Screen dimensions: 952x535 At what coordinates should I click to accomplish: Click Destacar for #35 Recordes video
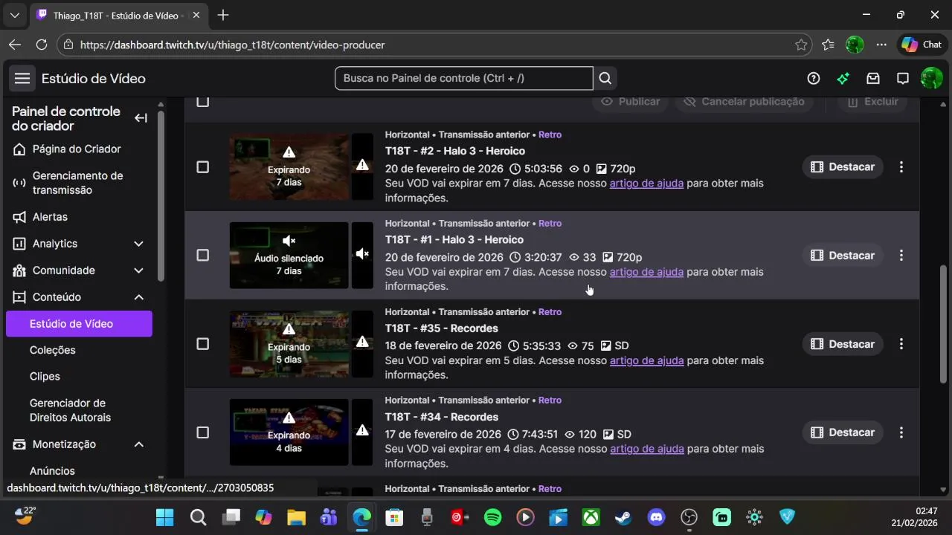coord(843,344)
